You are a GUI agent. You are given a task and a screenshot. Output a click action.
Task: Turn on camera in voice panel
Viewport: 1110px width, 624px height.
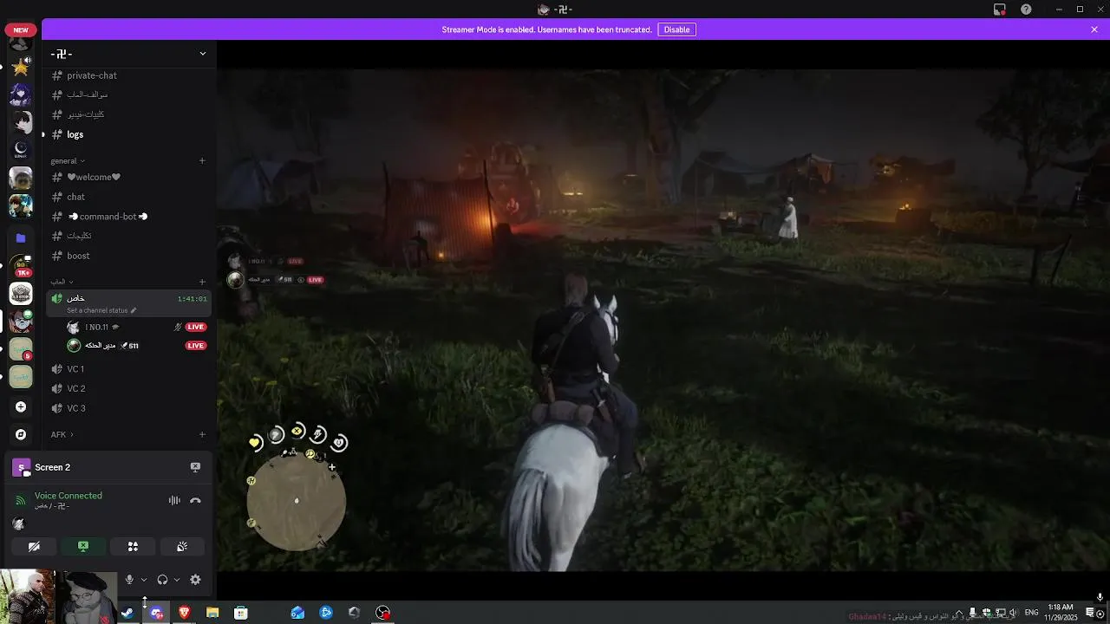tap(34, 546)
